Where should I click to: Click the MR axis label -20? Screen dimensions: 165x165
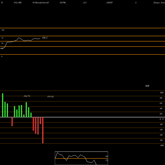tap(161, 124)
